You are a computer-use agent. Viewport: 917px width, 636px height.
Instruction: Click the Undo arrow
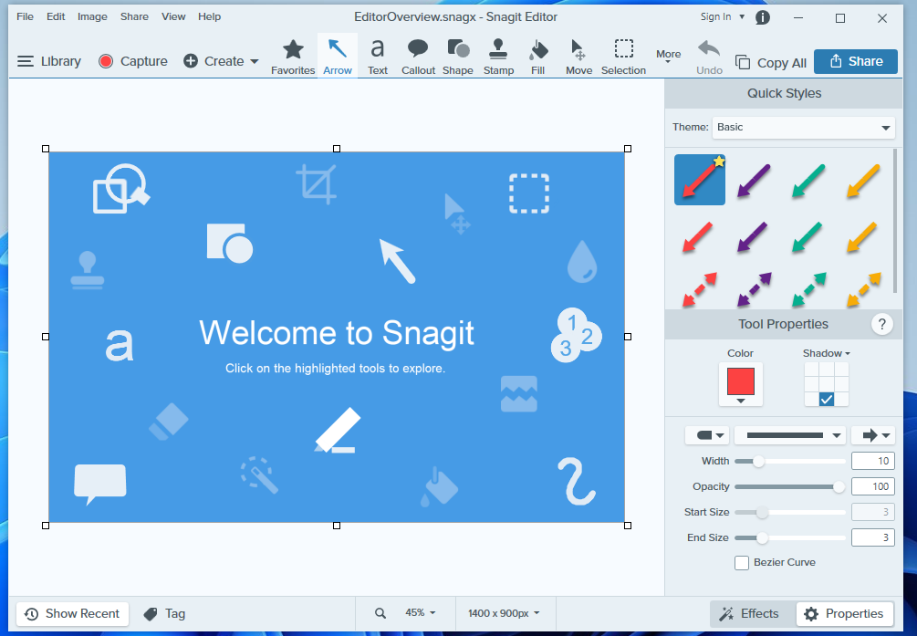(709, 57)
